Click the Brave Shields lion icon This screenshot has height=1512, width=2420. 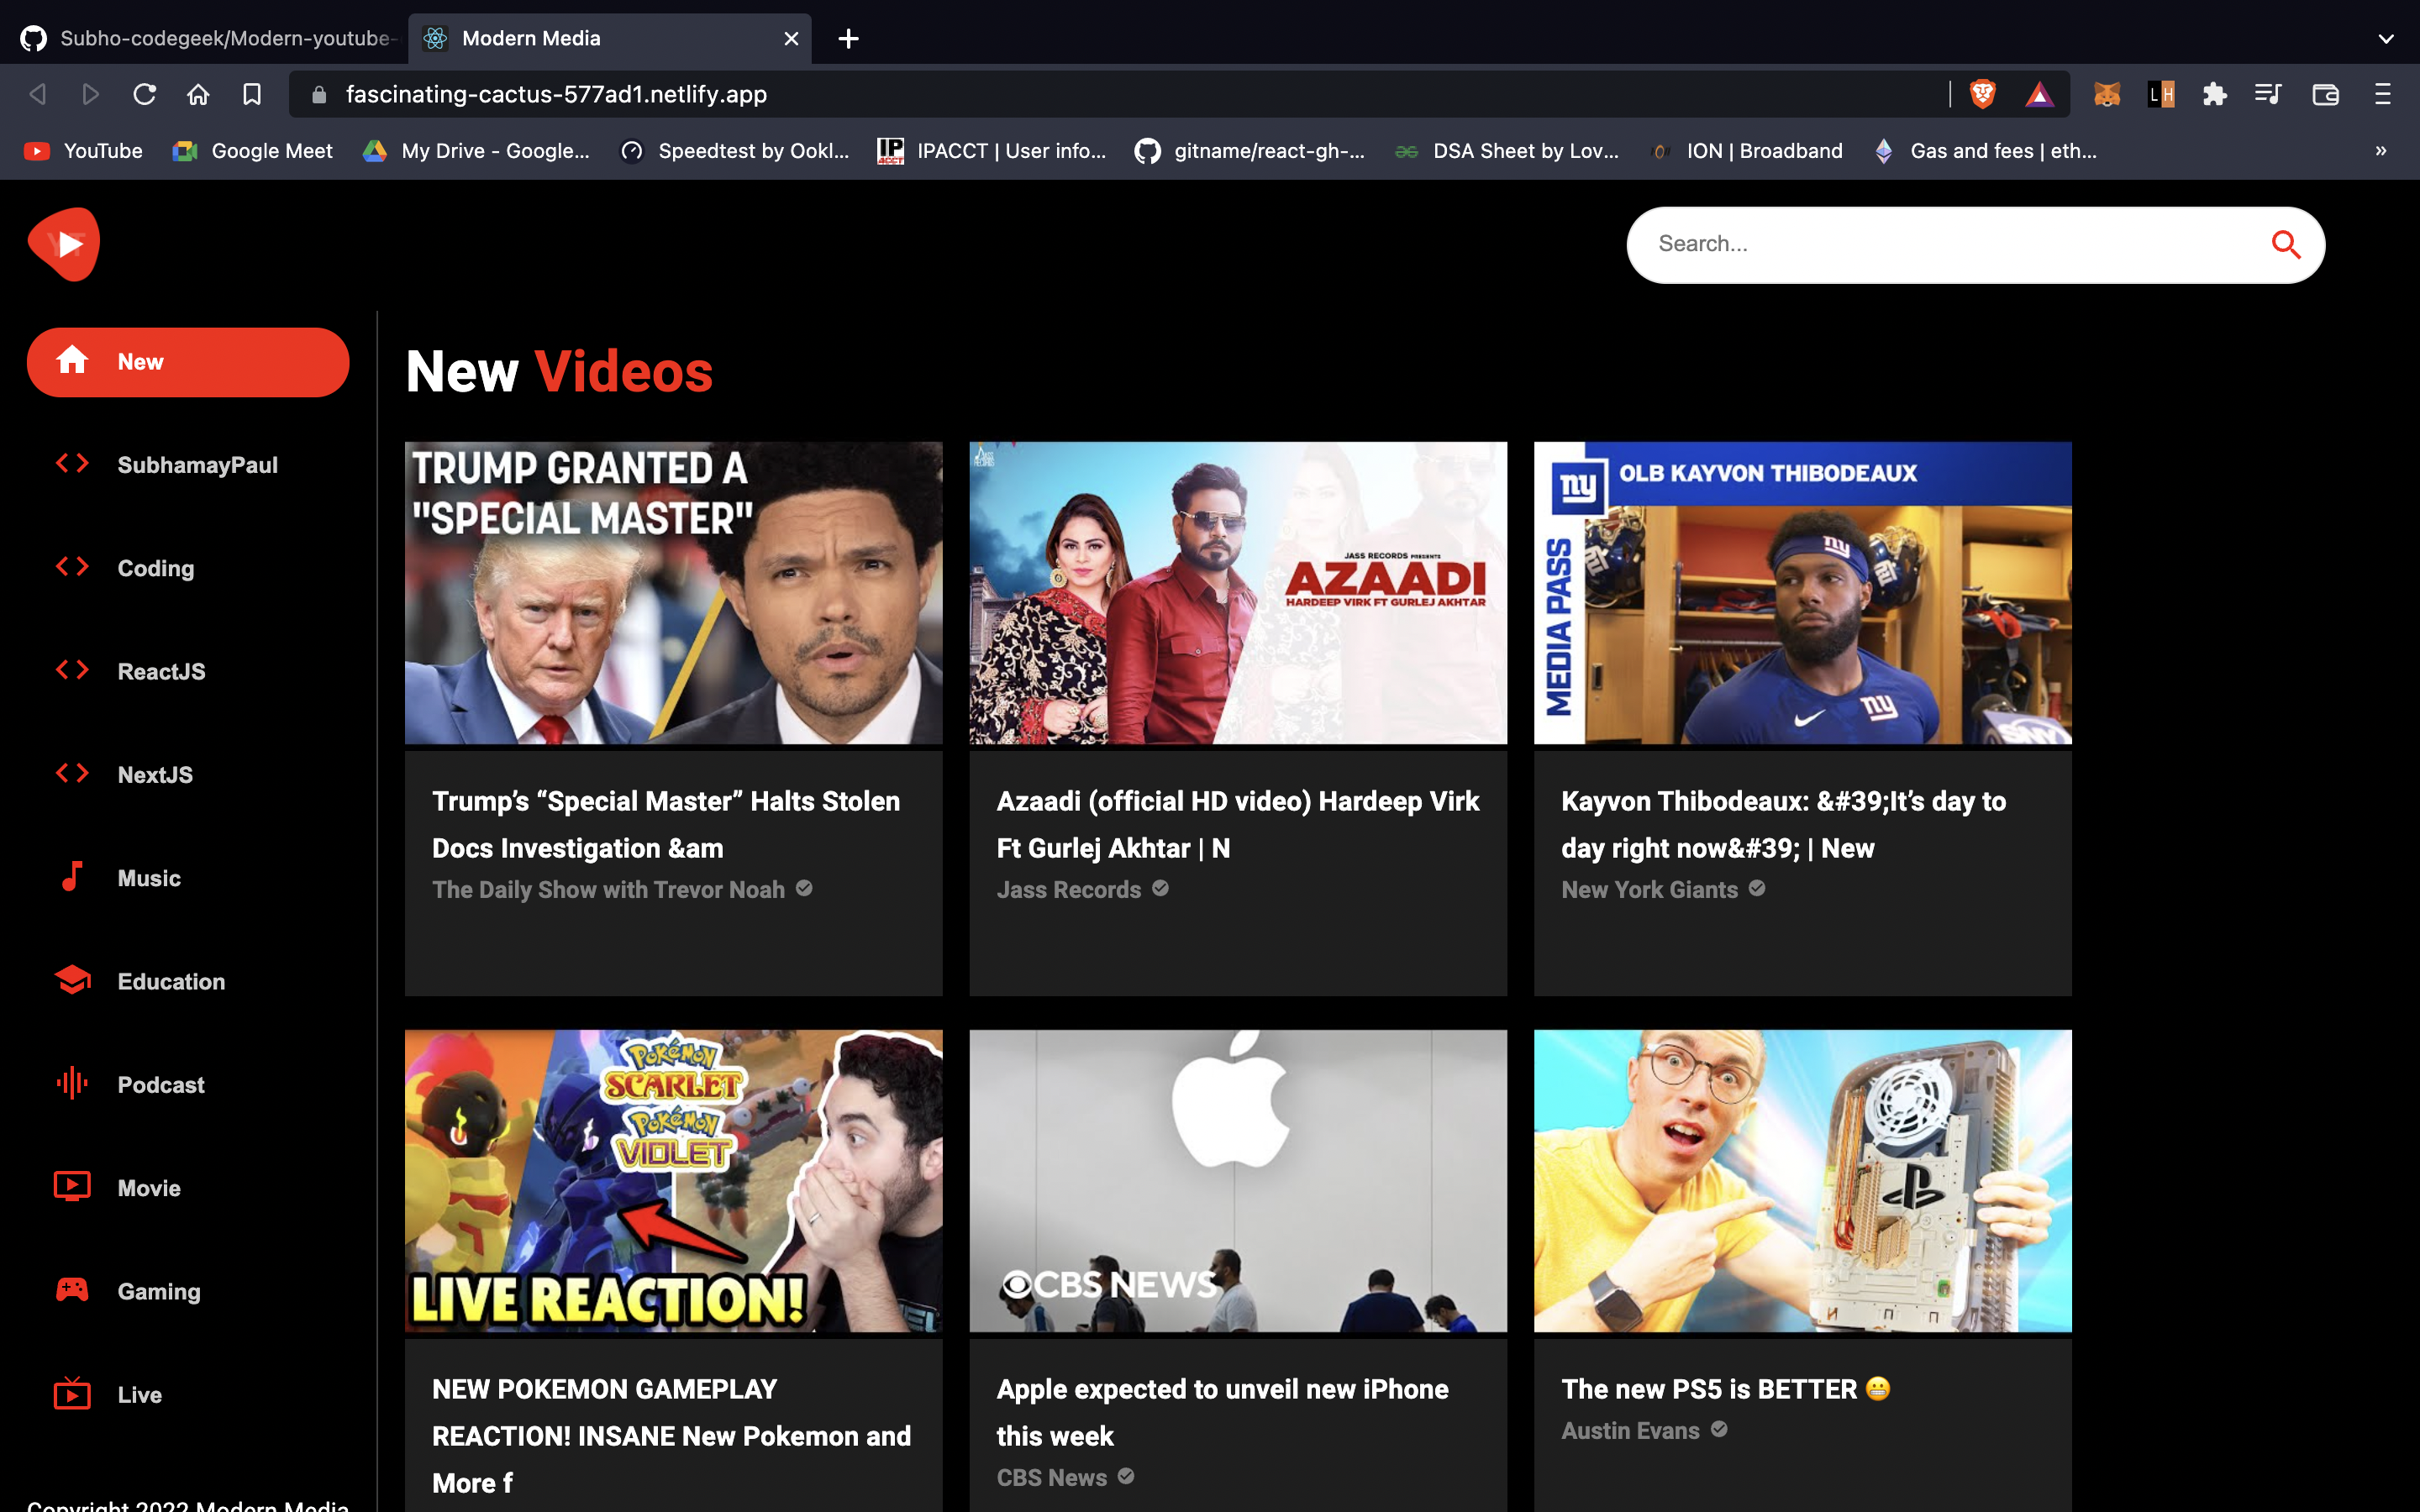click(1982, 94)
